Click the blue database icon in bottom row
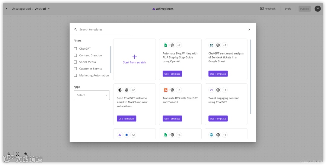 [126, 135]
